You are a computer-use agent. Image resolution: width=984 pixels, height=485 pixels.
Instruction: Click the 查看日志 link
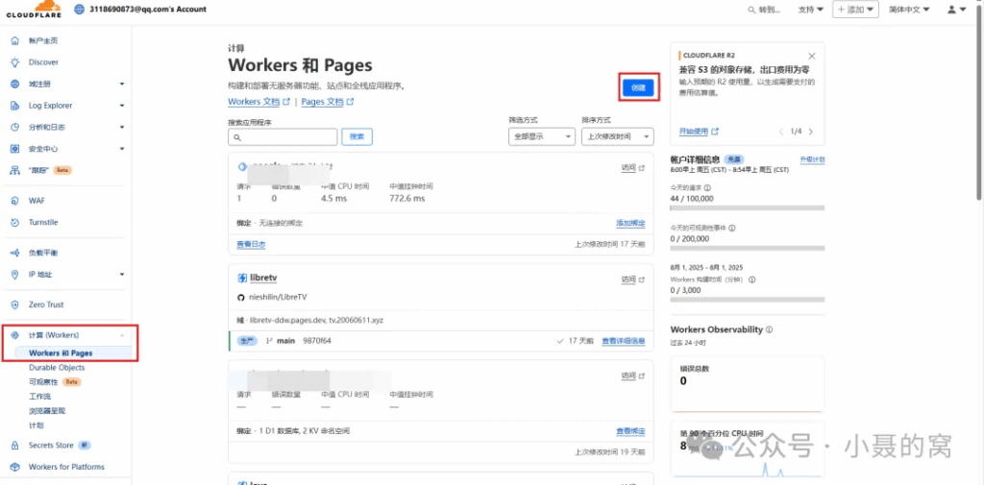tap(251, 244)
